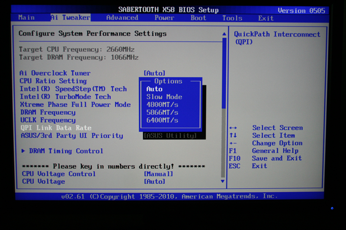Click the scrollbar up arrow
Image resolution: width=346 pixels, height=230 pixels.
pyautogui.click(x=224, y=34)
